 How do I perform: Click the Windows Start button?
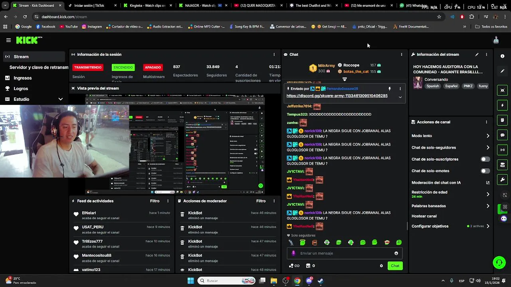190,281
